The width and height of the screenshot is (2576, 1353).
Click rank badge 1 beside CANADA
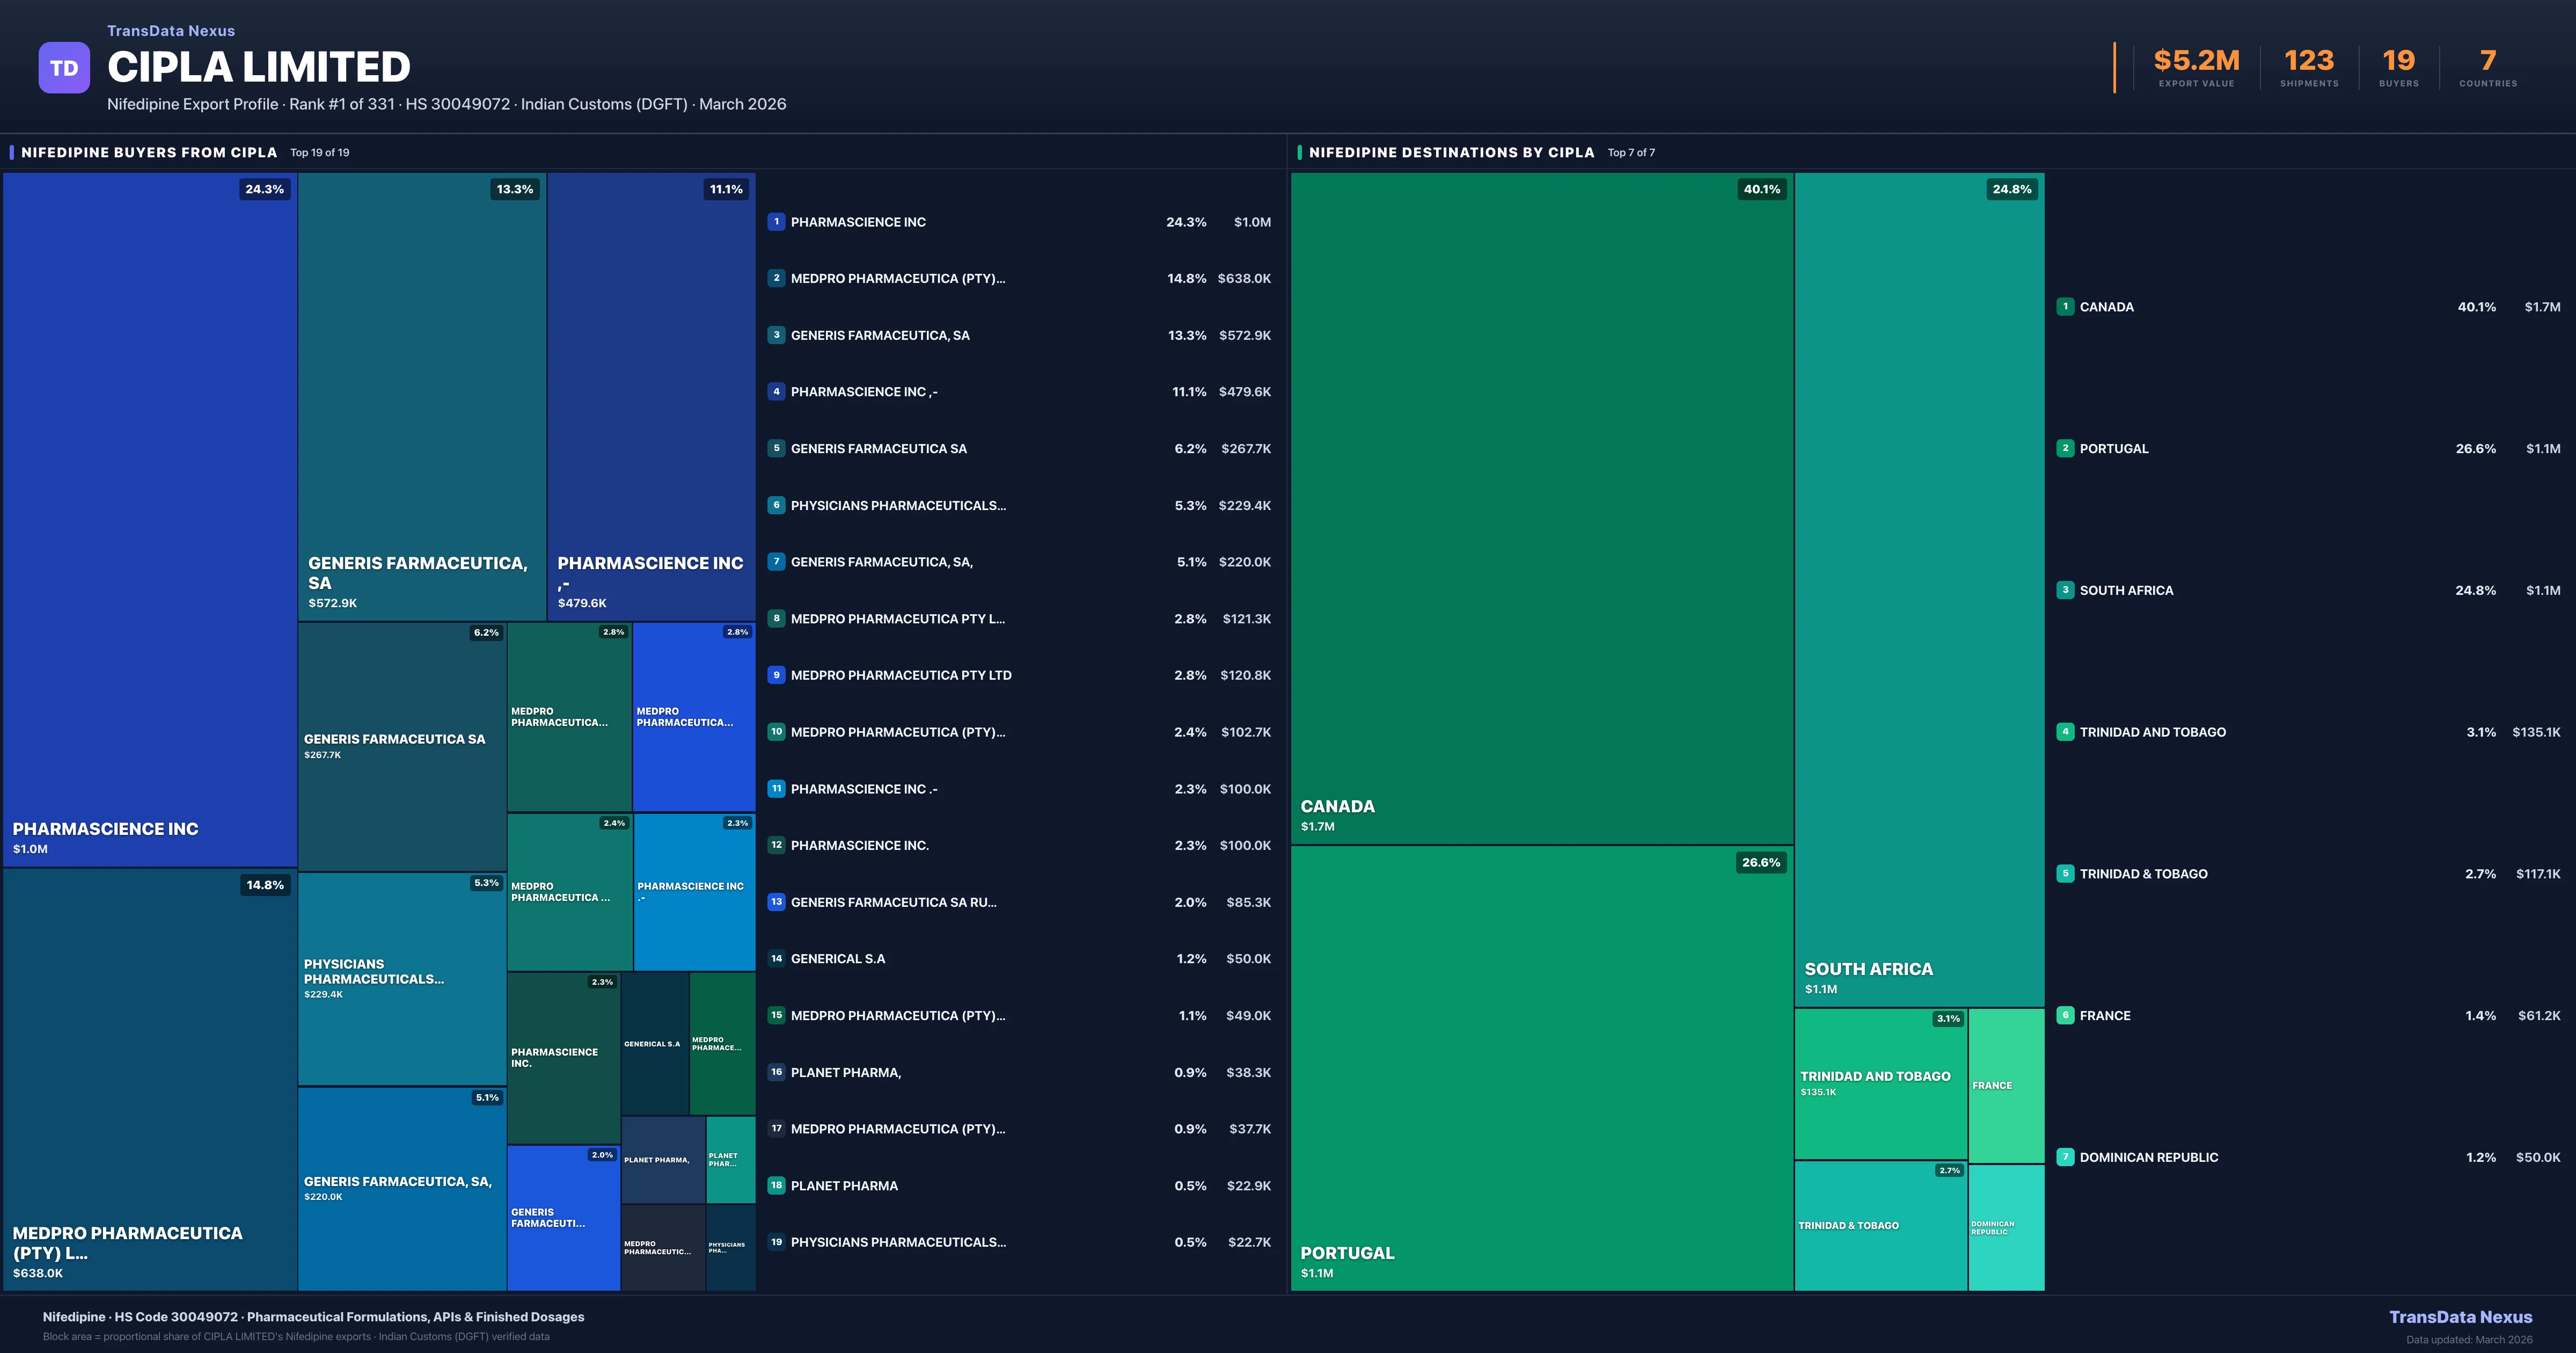pyautogui.click(x=2065, y=307)
